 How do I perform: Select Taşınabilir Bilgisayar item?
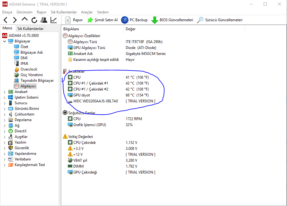(37, 81)
